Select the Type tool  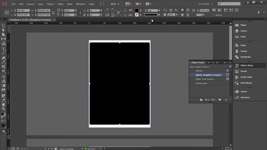(3, 49)
